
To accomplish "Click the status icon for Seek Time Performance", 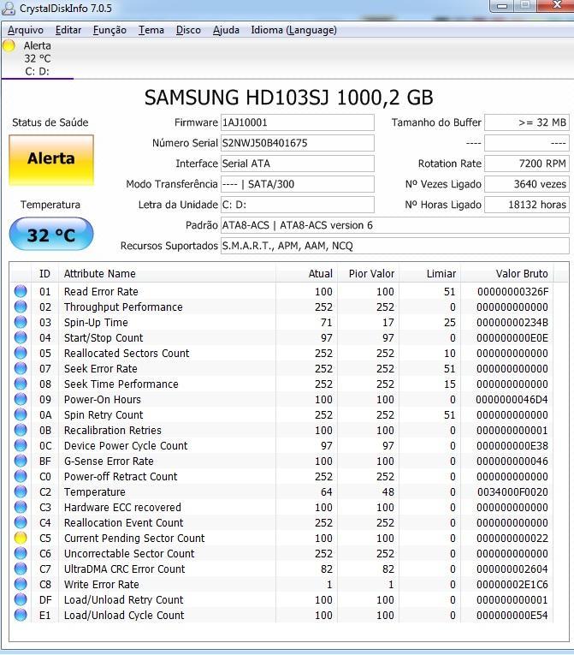I will pyautogui.click(x=21, y=384).
